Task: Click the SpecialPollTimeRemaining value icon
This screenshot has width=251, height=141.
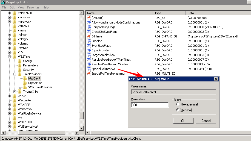Action: tap(89, 74)
